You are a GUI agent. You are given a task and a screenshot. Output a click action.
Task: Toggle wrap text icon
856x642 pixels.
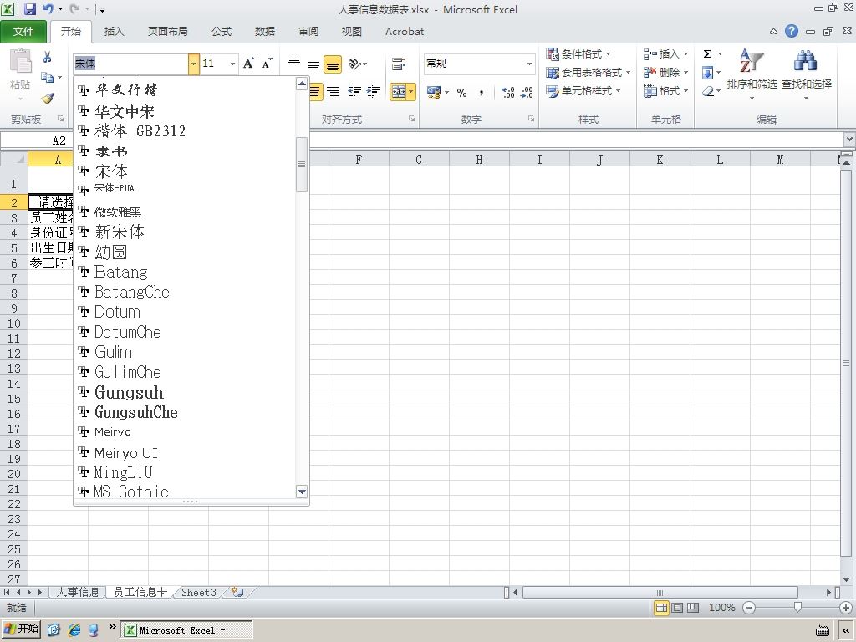[399, 64]
